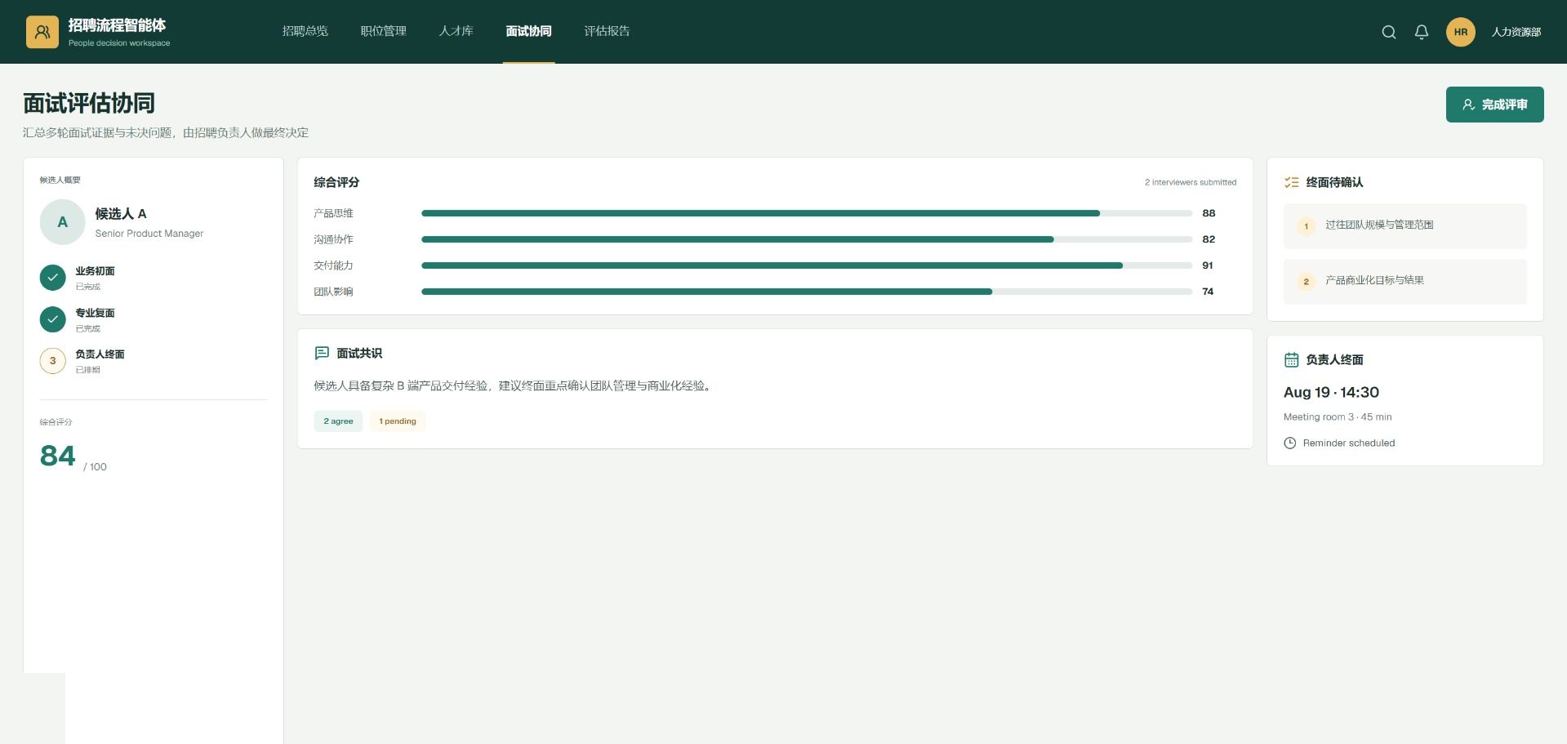Screen dimensions: 1567x744
Task: Click the Reminder scheduled text
Action: (1349, 443)
